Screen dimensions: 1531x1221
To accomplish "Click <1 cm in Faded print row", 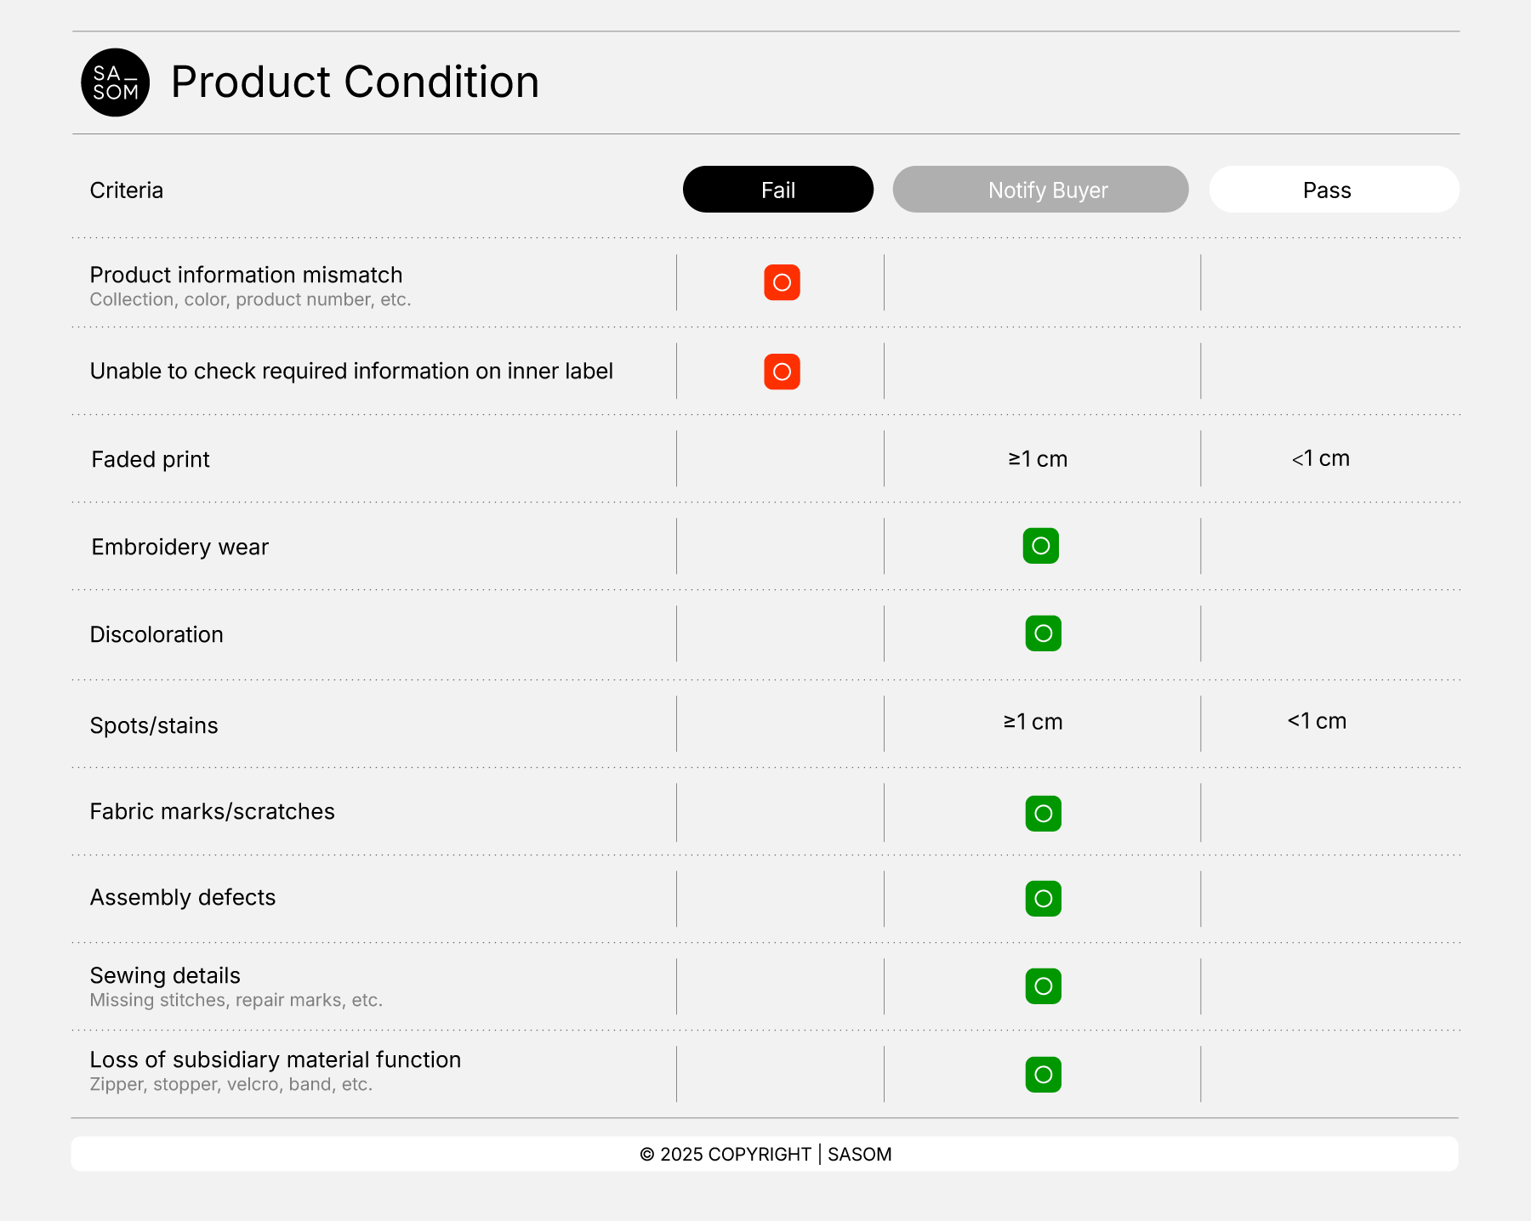I will pyautogui.click(x=1320, y=458).
